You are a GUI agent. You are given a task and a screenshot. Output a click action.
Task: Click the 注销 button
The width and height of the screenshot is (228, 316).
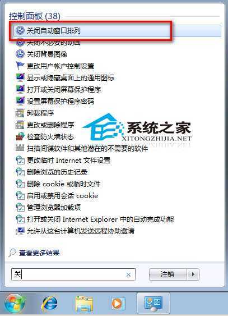pos(168,274)
